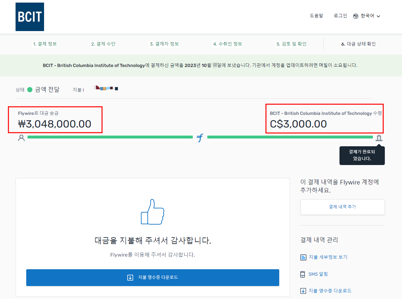Click the globe language icon
402x299 pixels.
coord(356,16)
